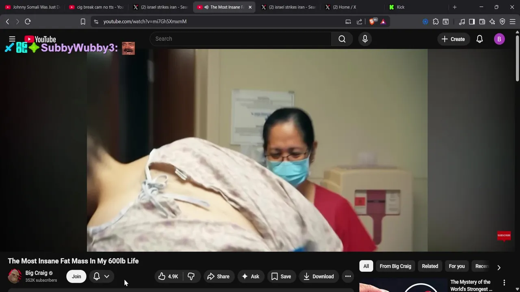Image resolution: width=520 pixels, height=292 pixels.
Task: Open Brave Shields lion icon
Action: (x=372, y=21)
